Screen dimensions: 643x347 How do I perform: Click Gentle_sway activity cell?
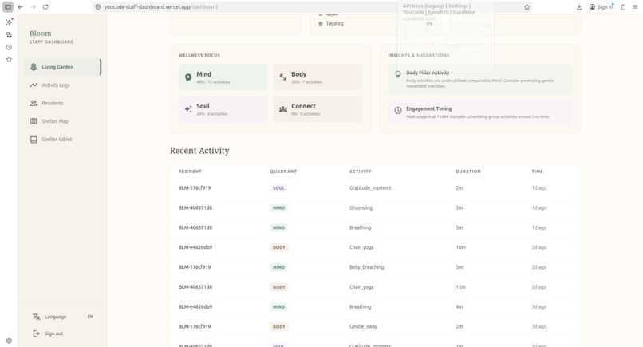(x=363, y=326)
